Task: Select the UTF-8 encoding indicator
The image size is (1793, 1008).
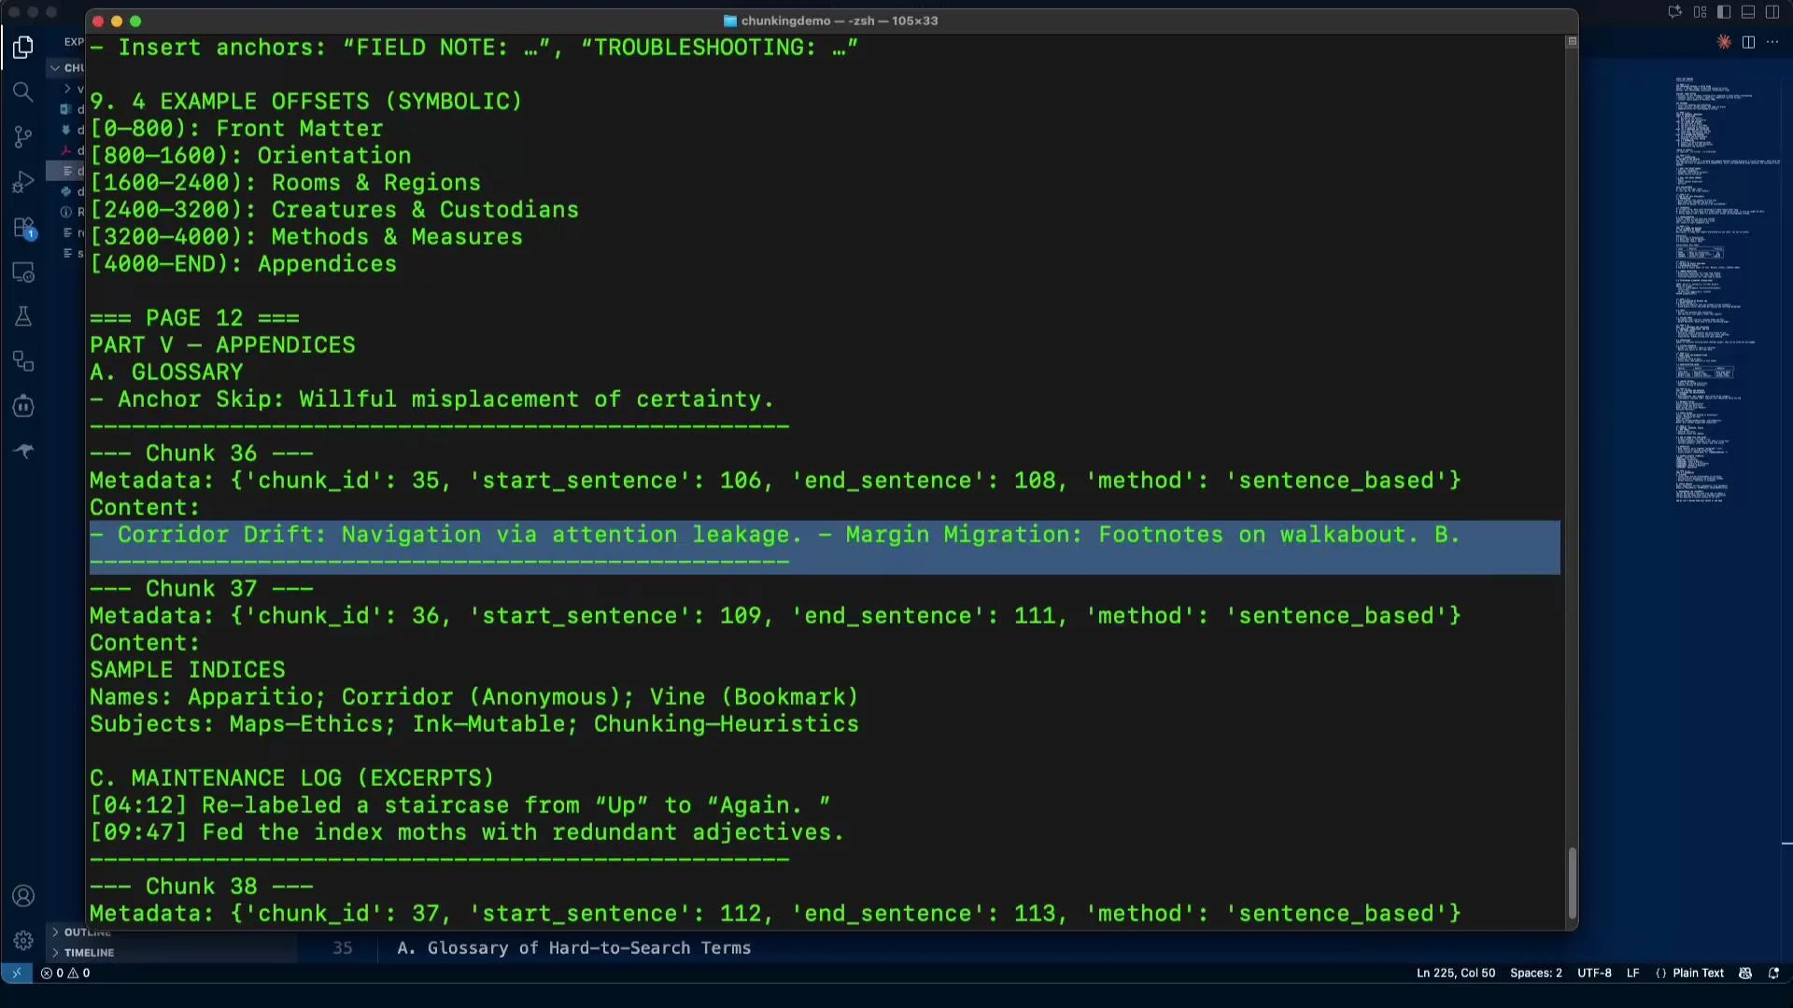Action: point(1594,973)
